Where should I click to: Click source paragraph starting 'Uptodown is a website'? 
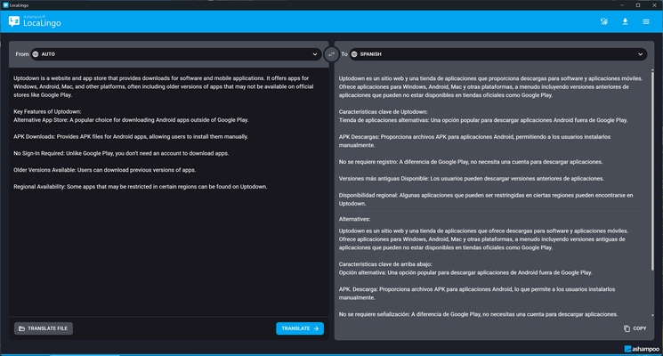pyautogui.click(x=163, y=86)
